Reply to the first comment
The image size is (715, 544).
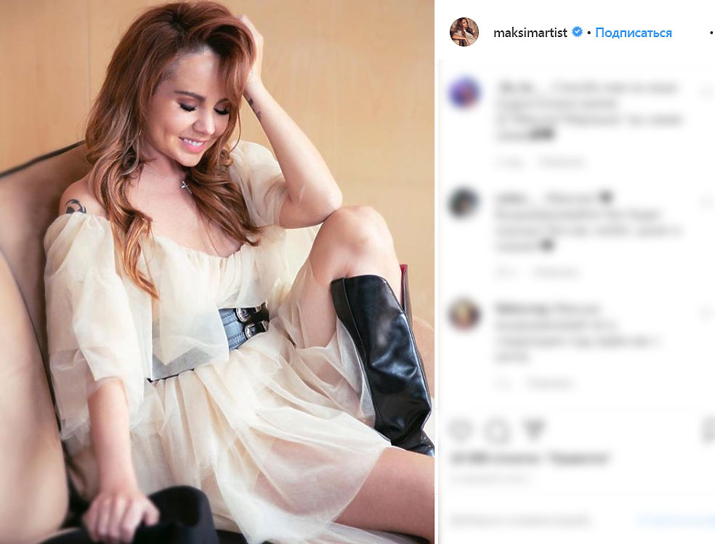562,162
